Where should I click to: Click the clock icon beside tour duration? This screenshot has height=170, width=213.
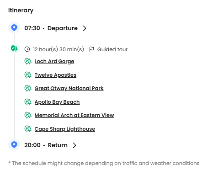coord(27,49)
